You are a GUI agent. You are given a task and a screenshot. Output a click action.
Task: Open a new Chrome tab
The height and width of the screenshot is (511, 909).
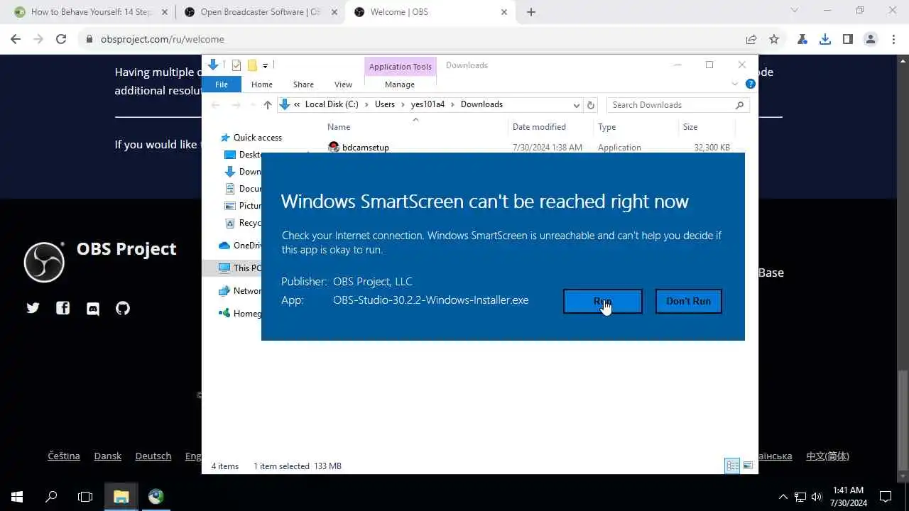tap(531, 12)
